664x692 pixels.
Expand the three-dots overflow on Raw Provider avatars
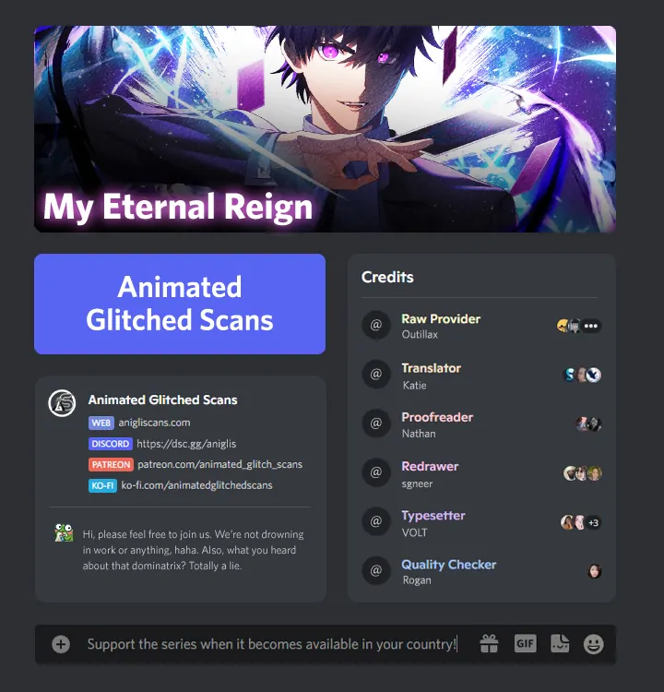pyautogui.click(x=591, y=326)
